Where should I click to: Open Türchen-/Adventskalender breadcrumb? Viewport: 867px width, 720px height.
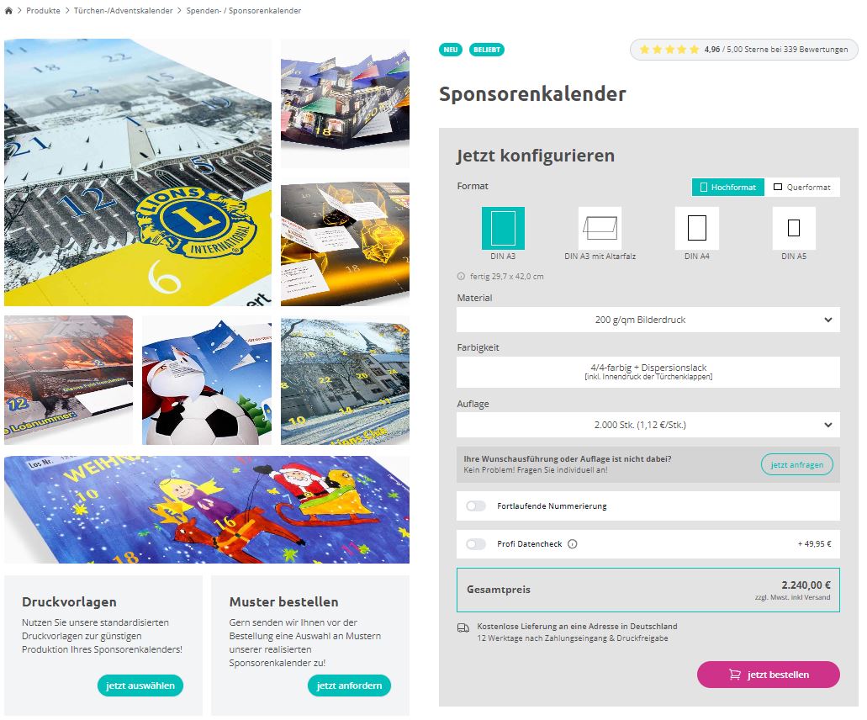pyautogui.click(x=124, y=10)
